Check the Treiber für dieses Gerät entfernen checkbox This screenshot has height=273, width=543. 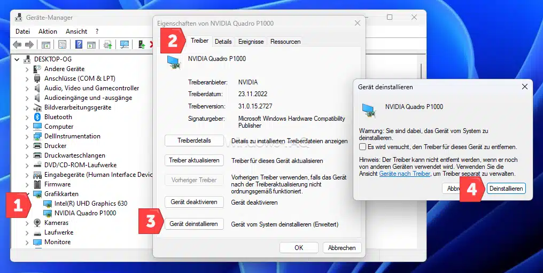coord(362,147)
